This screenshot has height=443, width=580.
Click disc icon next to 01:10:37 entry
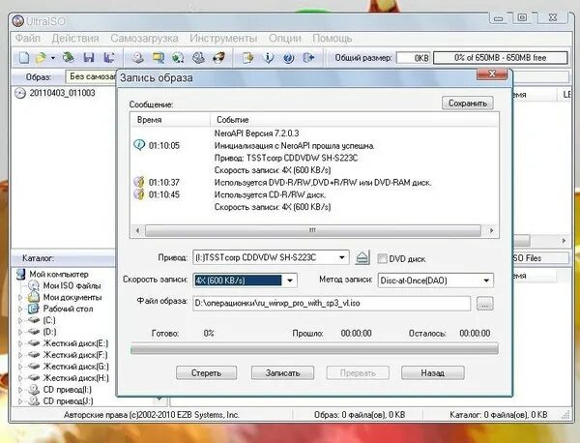(x=139, y=182)
